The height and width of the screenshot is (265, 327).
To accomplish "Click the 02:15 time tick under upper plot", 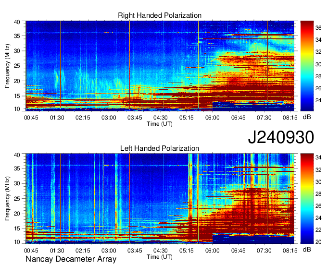I will tap(83, 118).
